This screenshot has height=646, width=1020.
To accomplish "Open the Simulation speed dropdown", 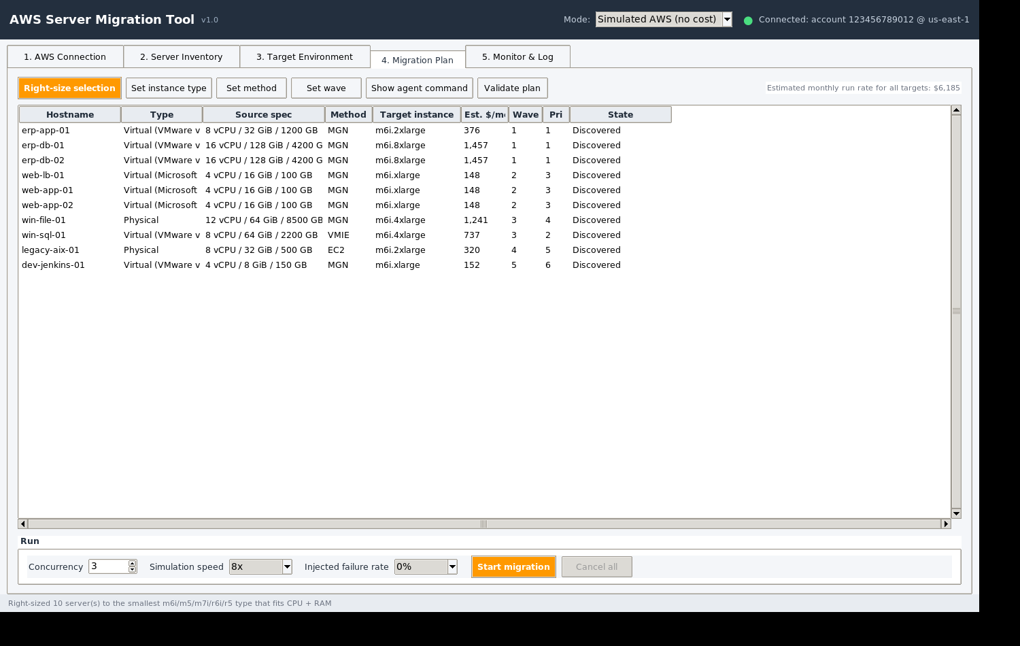I will coord(260,566).
